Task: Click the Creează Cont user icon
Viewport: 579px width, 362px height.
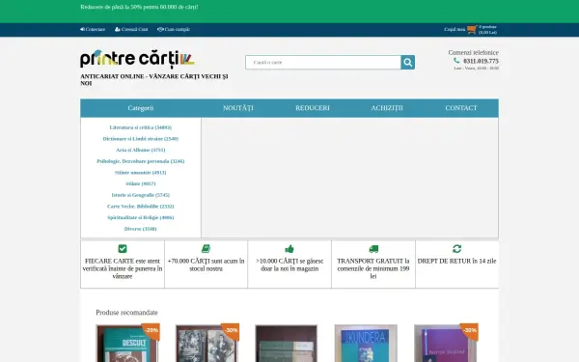Action: 117,29
